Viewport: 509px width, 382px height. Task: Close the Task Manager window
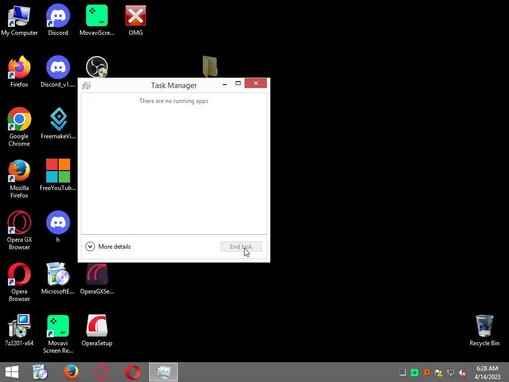tap(256, 84)
